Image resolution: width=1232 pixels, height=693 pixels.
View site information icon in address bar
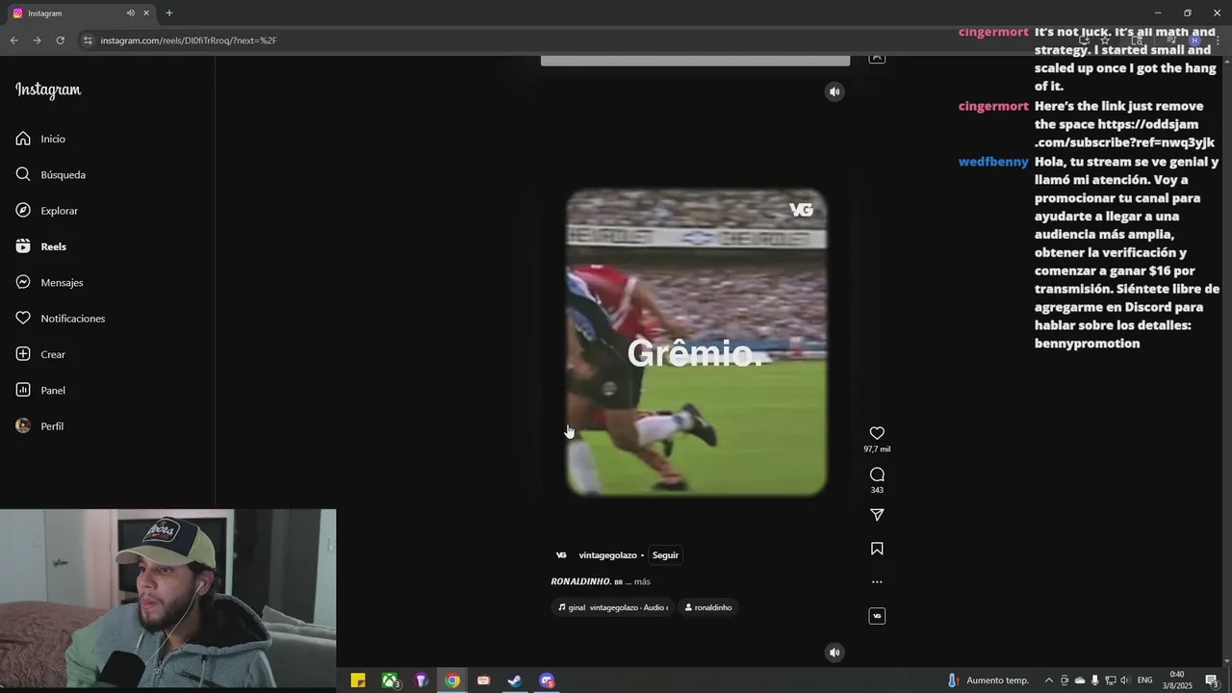coord(88,40)
